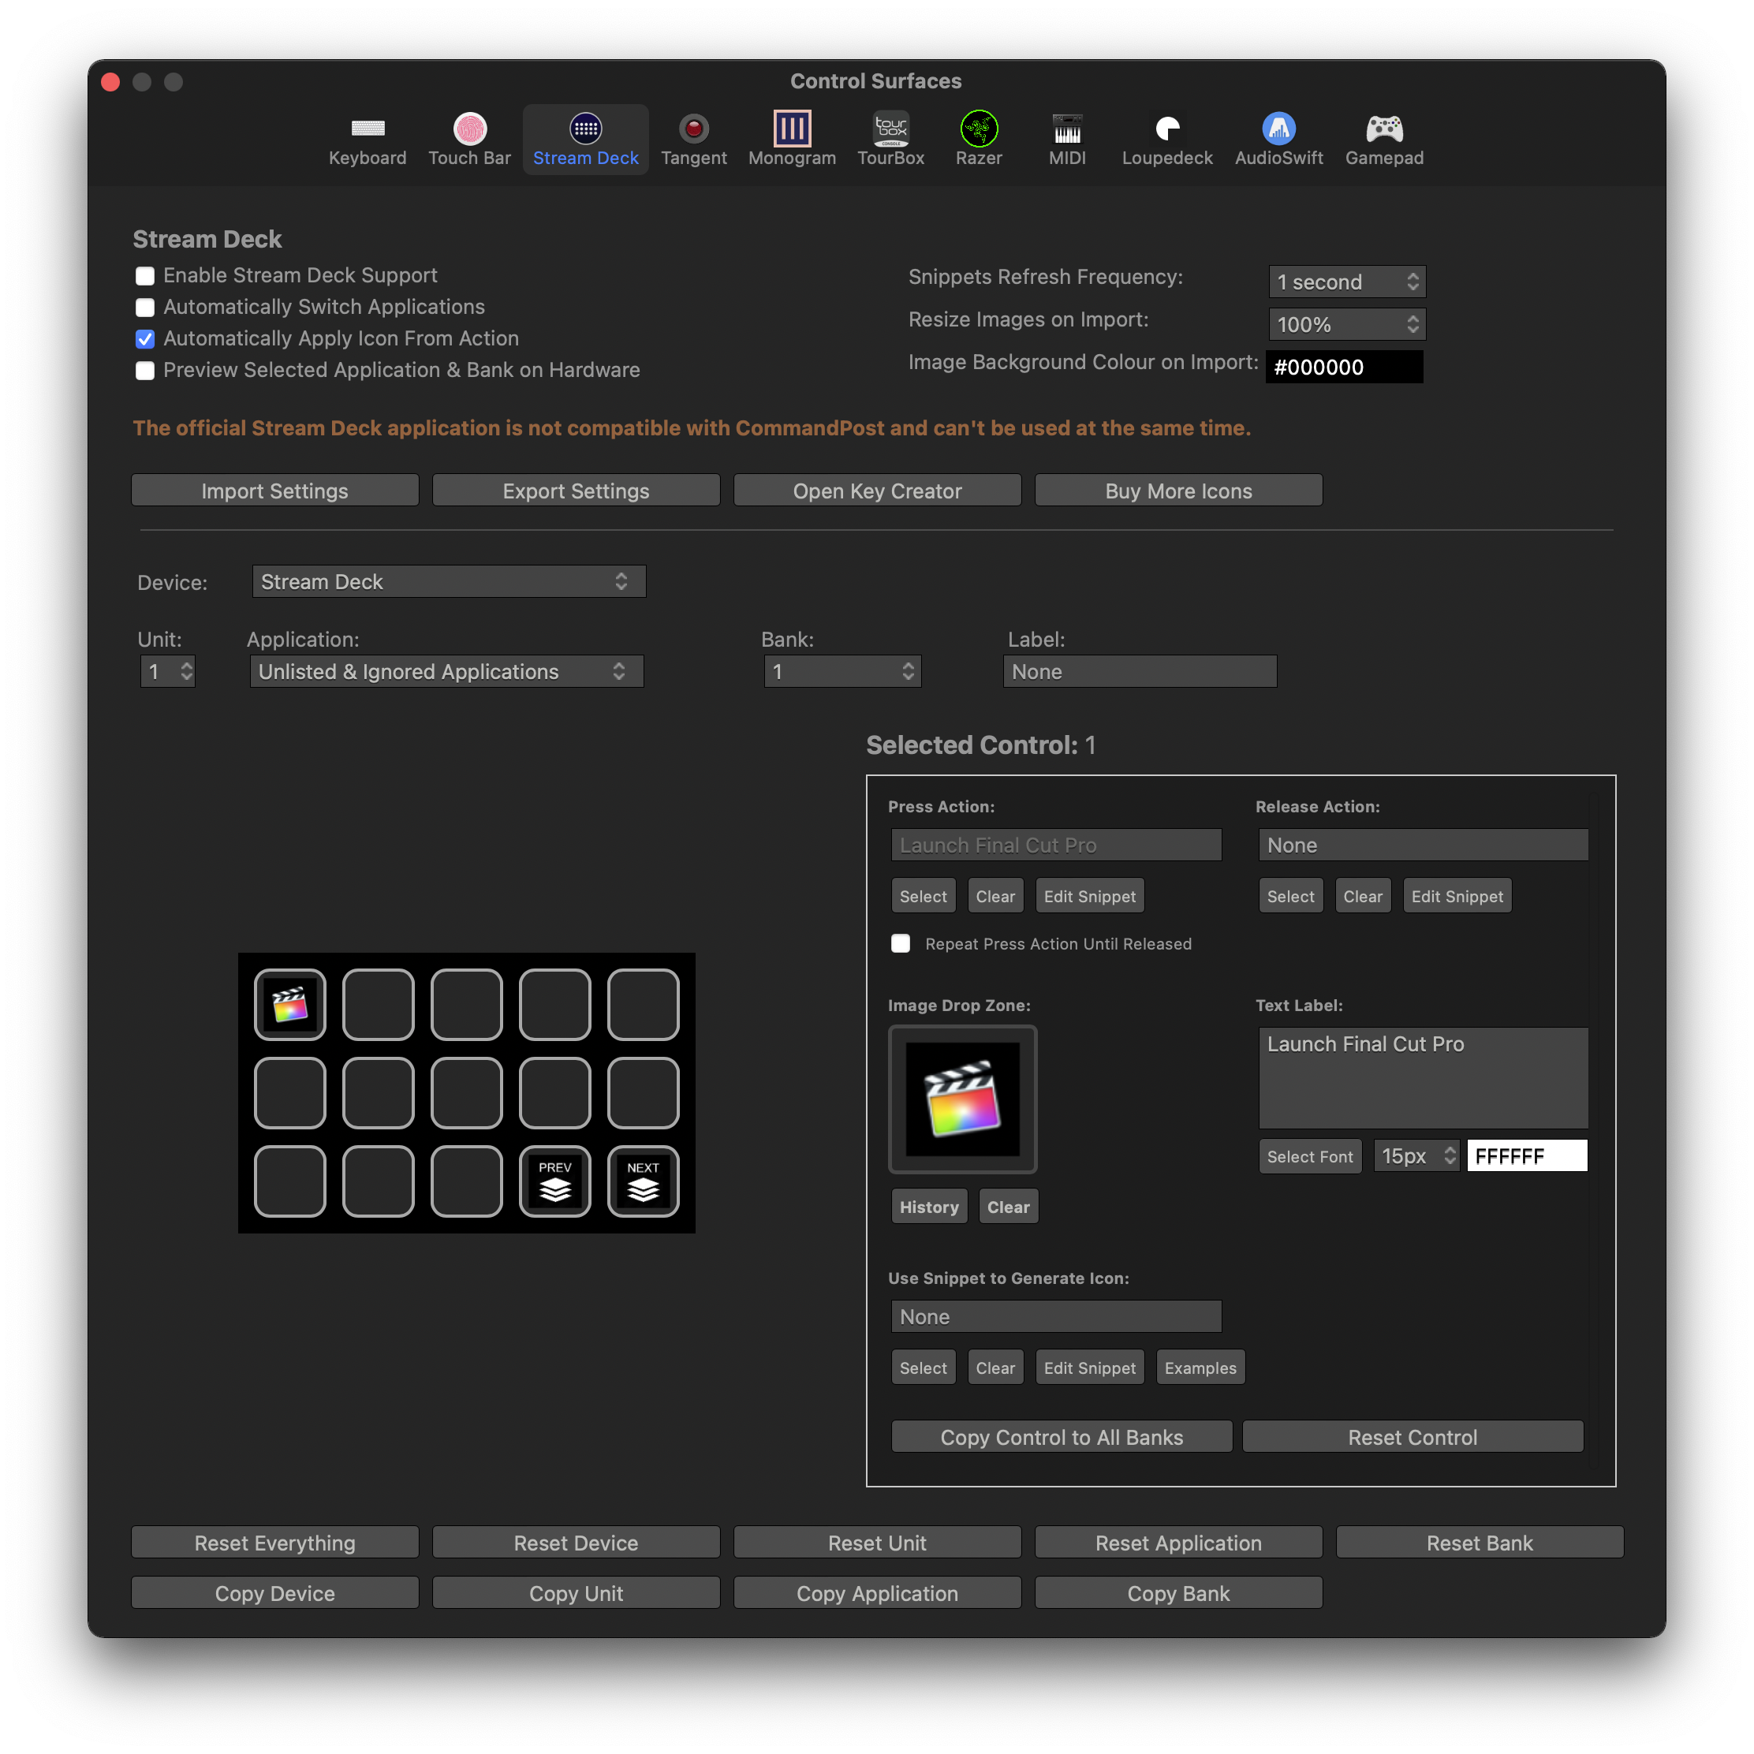The width and height of the screenshot is (1754, 1754).
Task: Check Repeat Press Action Until Released
Action: [x=900, y=943]
